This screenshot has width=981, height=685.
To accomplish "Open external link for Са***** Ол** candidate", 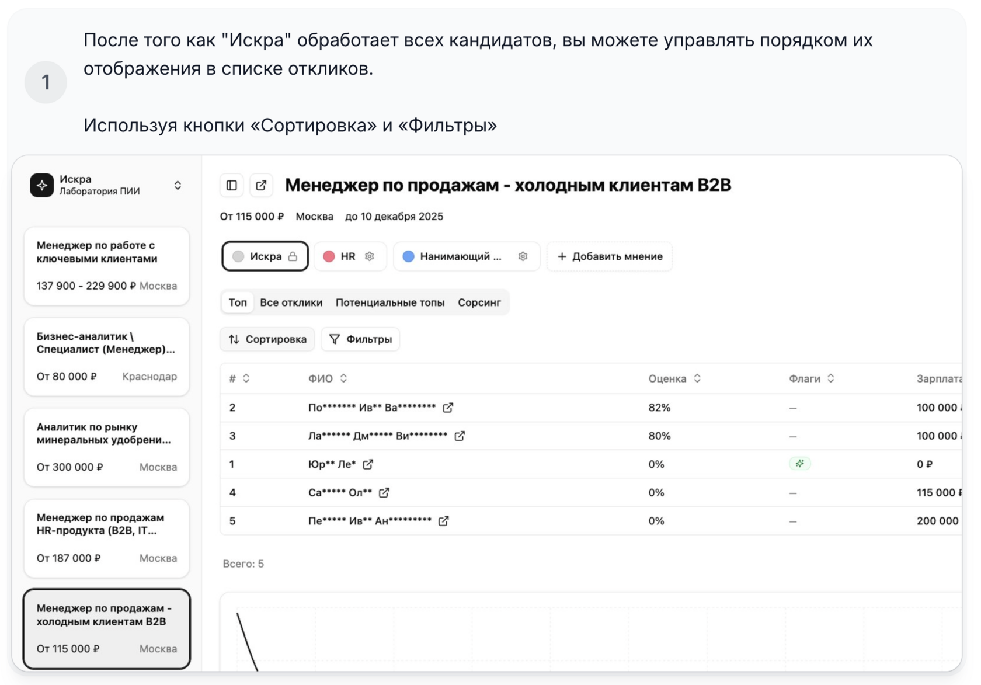I will pyautogui.click(x=384, y=492).
